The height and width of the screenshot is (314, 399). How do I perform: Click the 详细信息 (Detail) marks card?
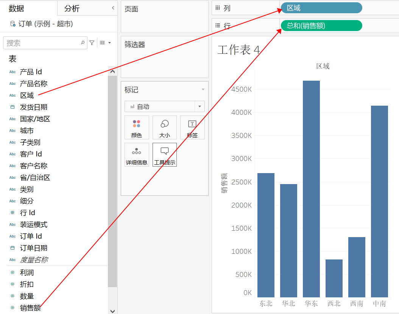pyautogui.click(x=137, y=155)
